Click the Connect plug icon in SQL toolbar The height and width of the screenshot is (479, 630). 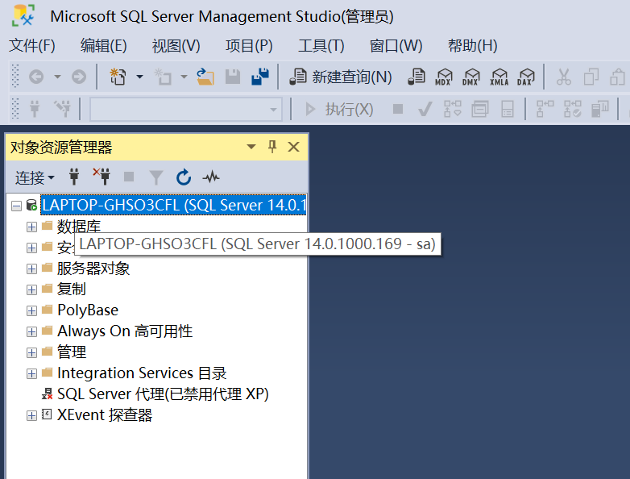click(35, 109)
